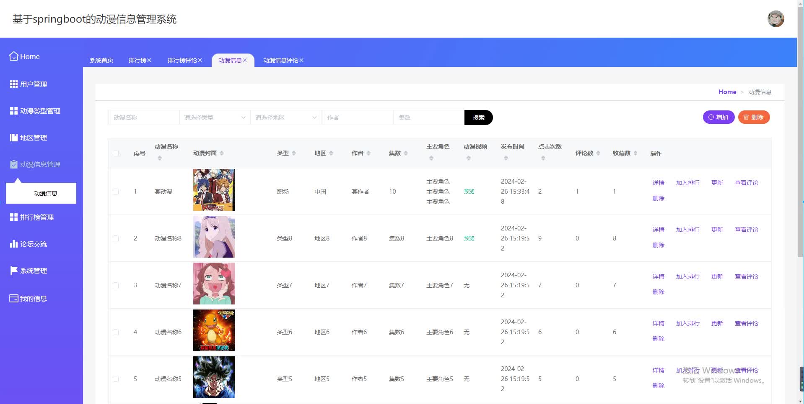Open the 请选择地区 dropdown
The height and width of the screenshot is (404, 804).
coord(286,118)
